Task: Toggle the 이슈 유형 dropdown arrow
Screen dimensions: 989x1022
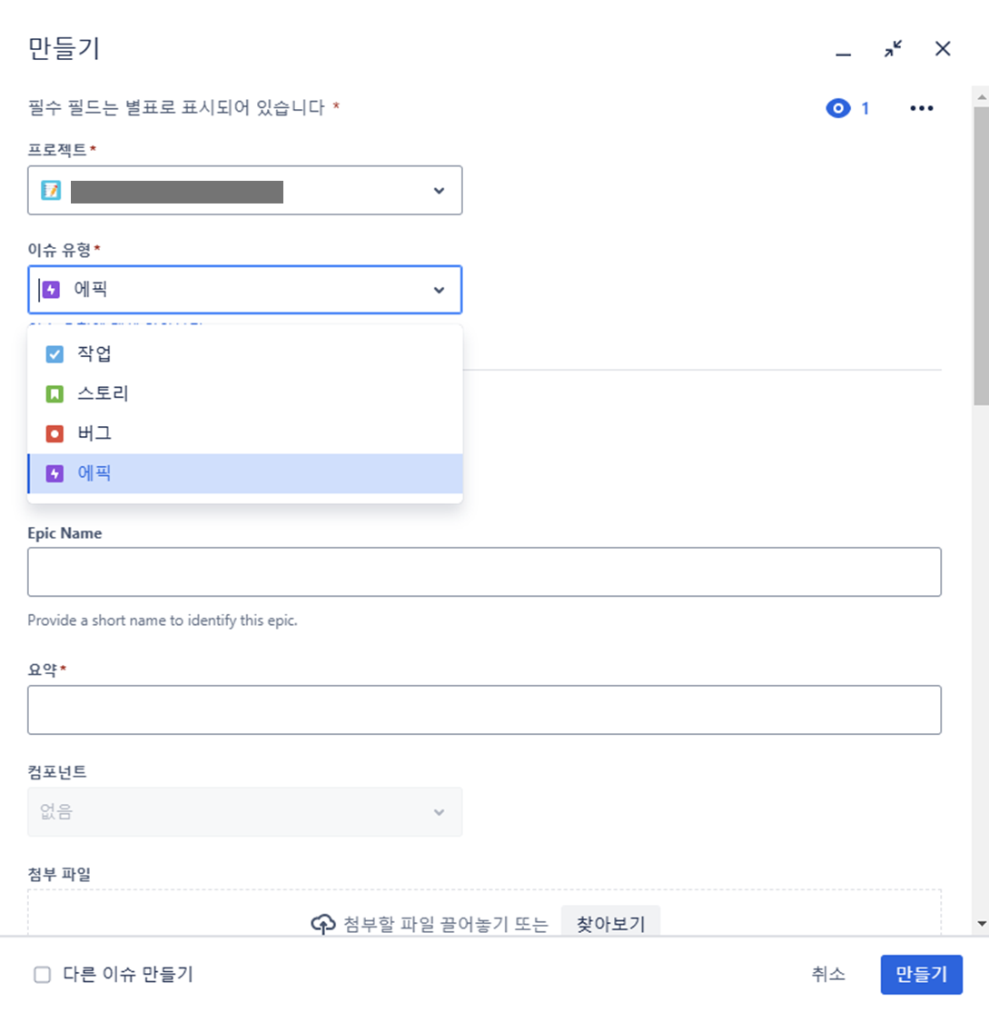Action: 439,290
